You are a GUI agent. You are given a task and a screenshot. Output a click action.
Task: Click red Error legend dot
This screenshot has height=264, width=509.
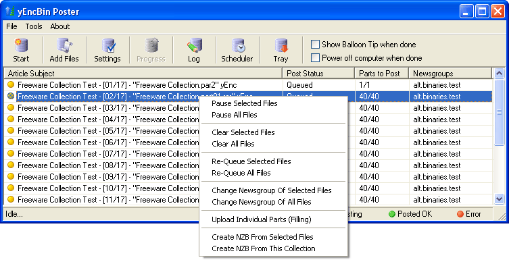coord(460,214)
